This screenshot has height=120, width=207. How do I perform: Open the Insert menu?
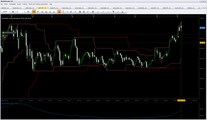[x=19, y=4]
